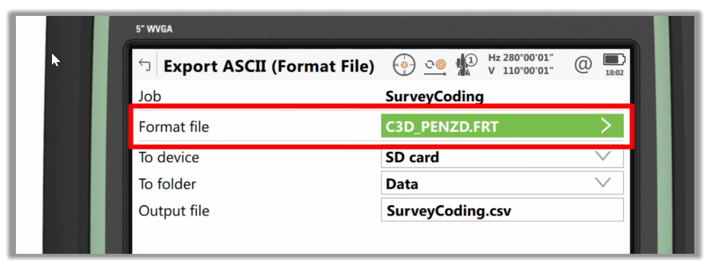
Task: Open the Data folder dropdown
Action: [502, 183]
